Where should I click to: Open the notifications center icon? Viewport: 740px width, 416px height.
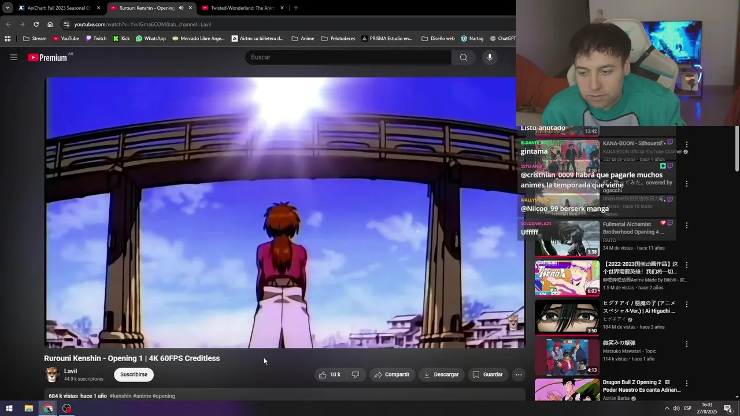pyautogui.click(x=728, y=408)
